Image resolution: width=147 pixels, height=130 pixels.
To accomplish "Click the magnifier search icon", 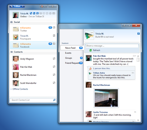I will 54,100.
